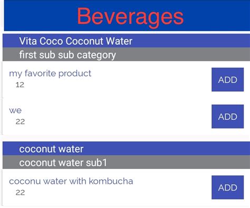Select the kombucha product row
The image size is (250, 208).
[126, 187]
